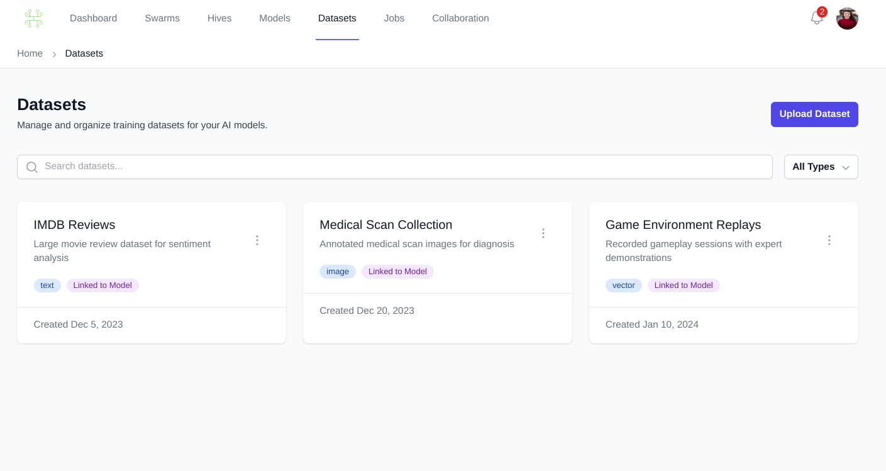Switch to the Collaboration tab
Viewport: 886px width, 471px height.
[x=460, y=18]
